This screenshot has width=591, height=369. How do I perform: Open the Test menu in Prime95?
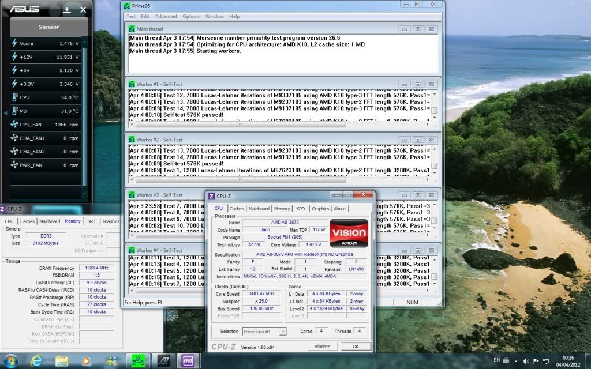tap(131, 16)
